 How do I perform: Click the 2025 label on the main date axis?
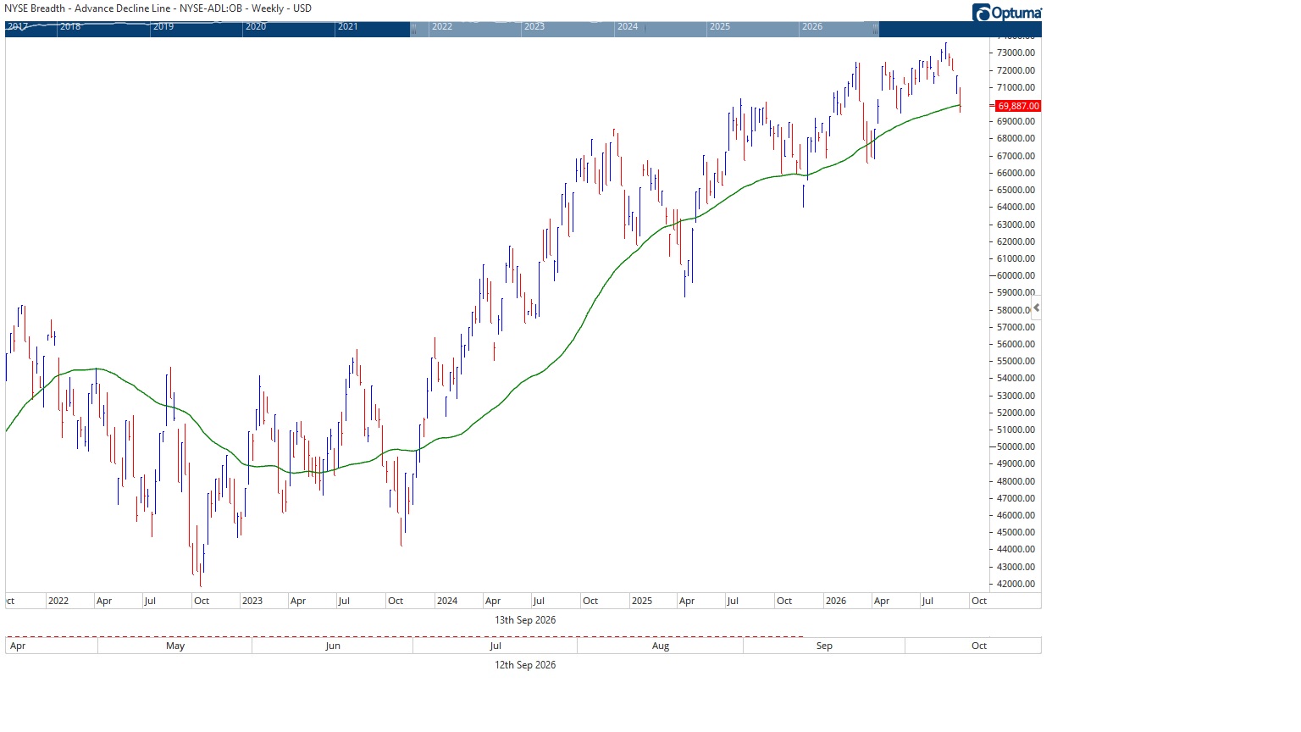[642, 601]
